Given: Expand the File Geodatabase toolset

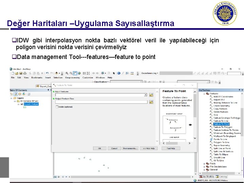Looking at the screenshot, I should coord(204,167).
